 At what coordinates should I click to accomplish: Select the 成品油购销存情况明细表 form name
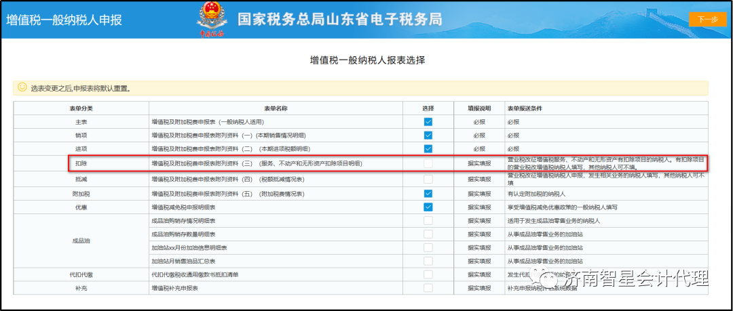(x=184, y=220)
